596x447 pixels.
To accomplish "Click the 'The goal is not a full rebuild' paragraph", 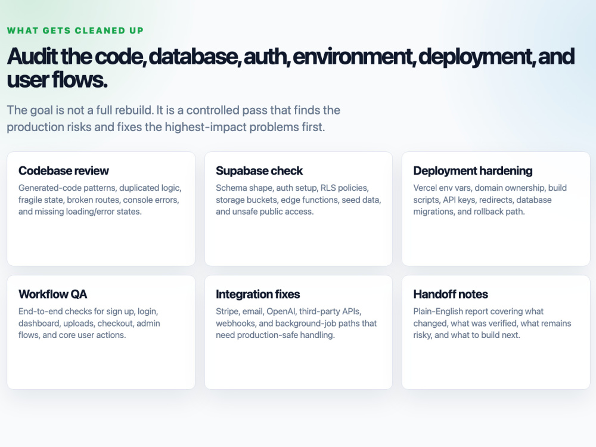I will pyautogui.click(x=173, y=118).
